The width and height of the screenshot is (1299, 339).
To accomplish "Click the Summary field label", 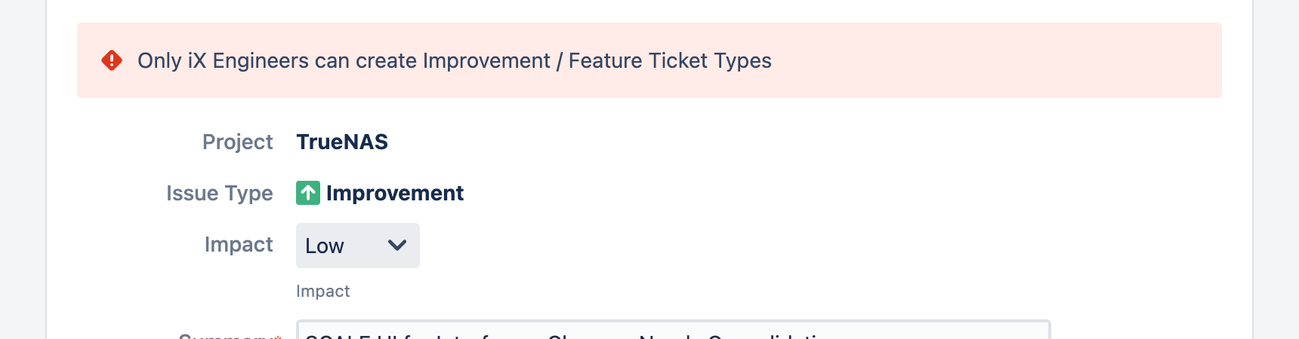I will (225, 335).
